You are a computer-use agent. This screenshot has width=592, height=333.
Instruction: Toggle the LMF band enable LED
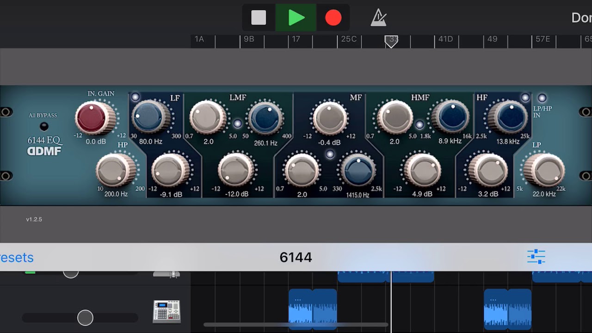237,123
